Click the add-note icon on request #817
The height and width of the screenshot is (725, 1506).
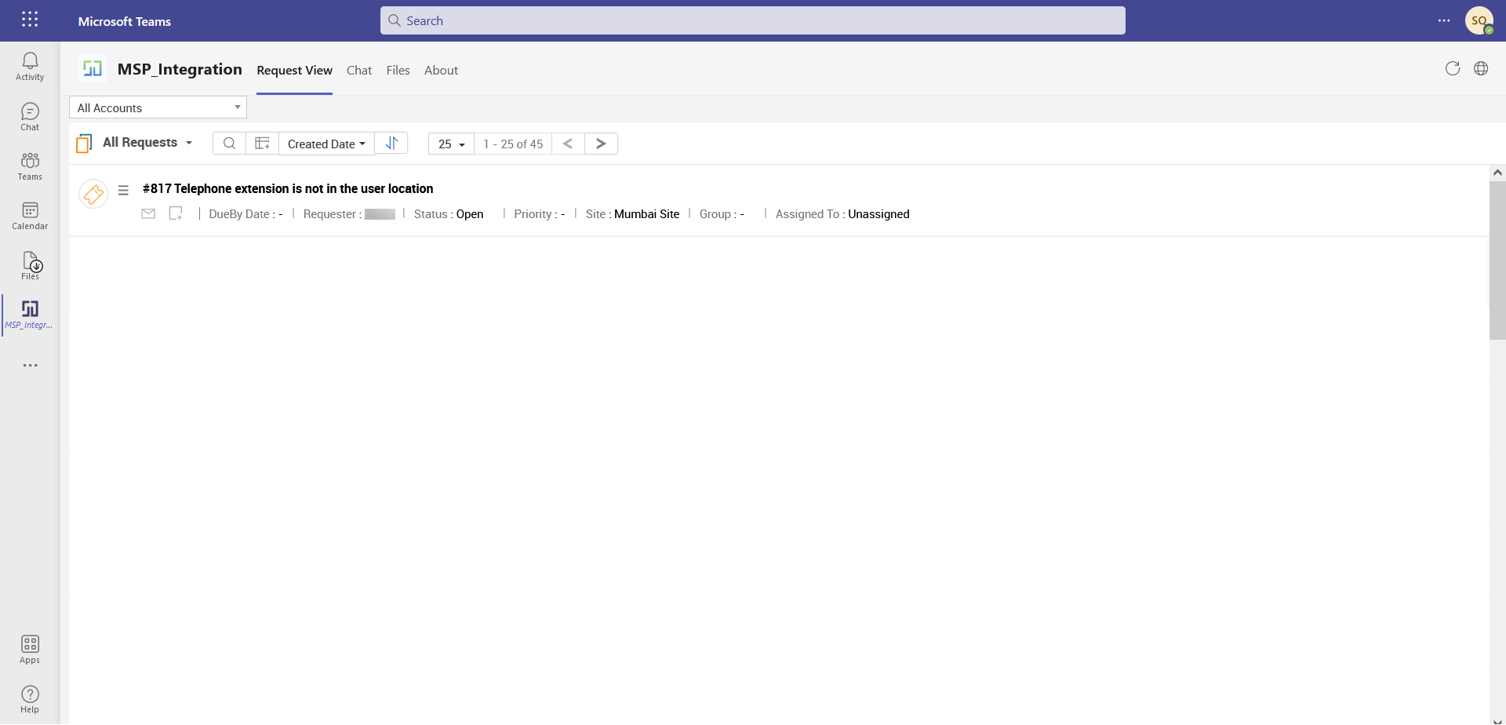click(x=176, y=213)
